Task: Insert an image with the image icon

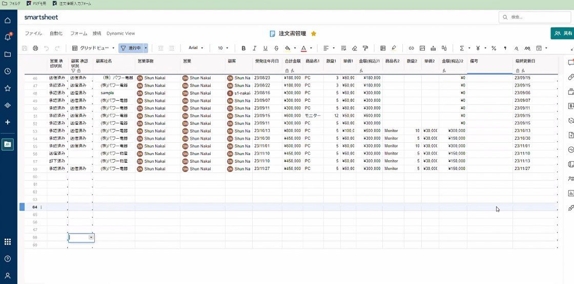Action: (422, 48)
